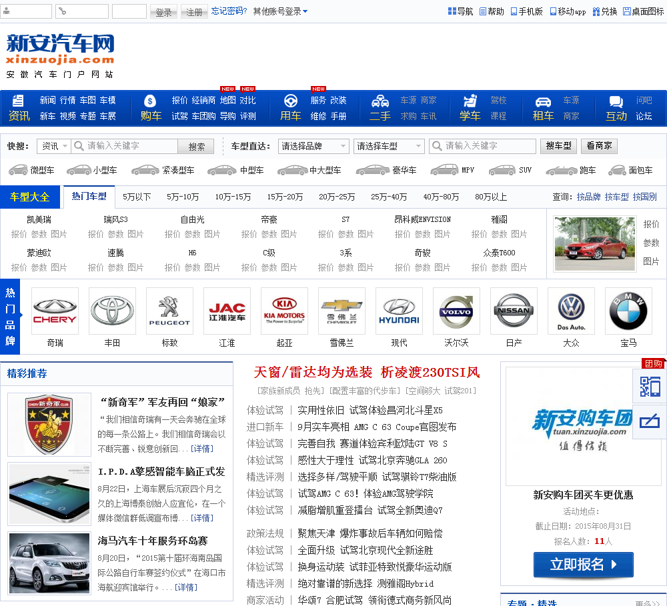Open the Hyundai 现代 brand logo

click(x=400, y=311)
